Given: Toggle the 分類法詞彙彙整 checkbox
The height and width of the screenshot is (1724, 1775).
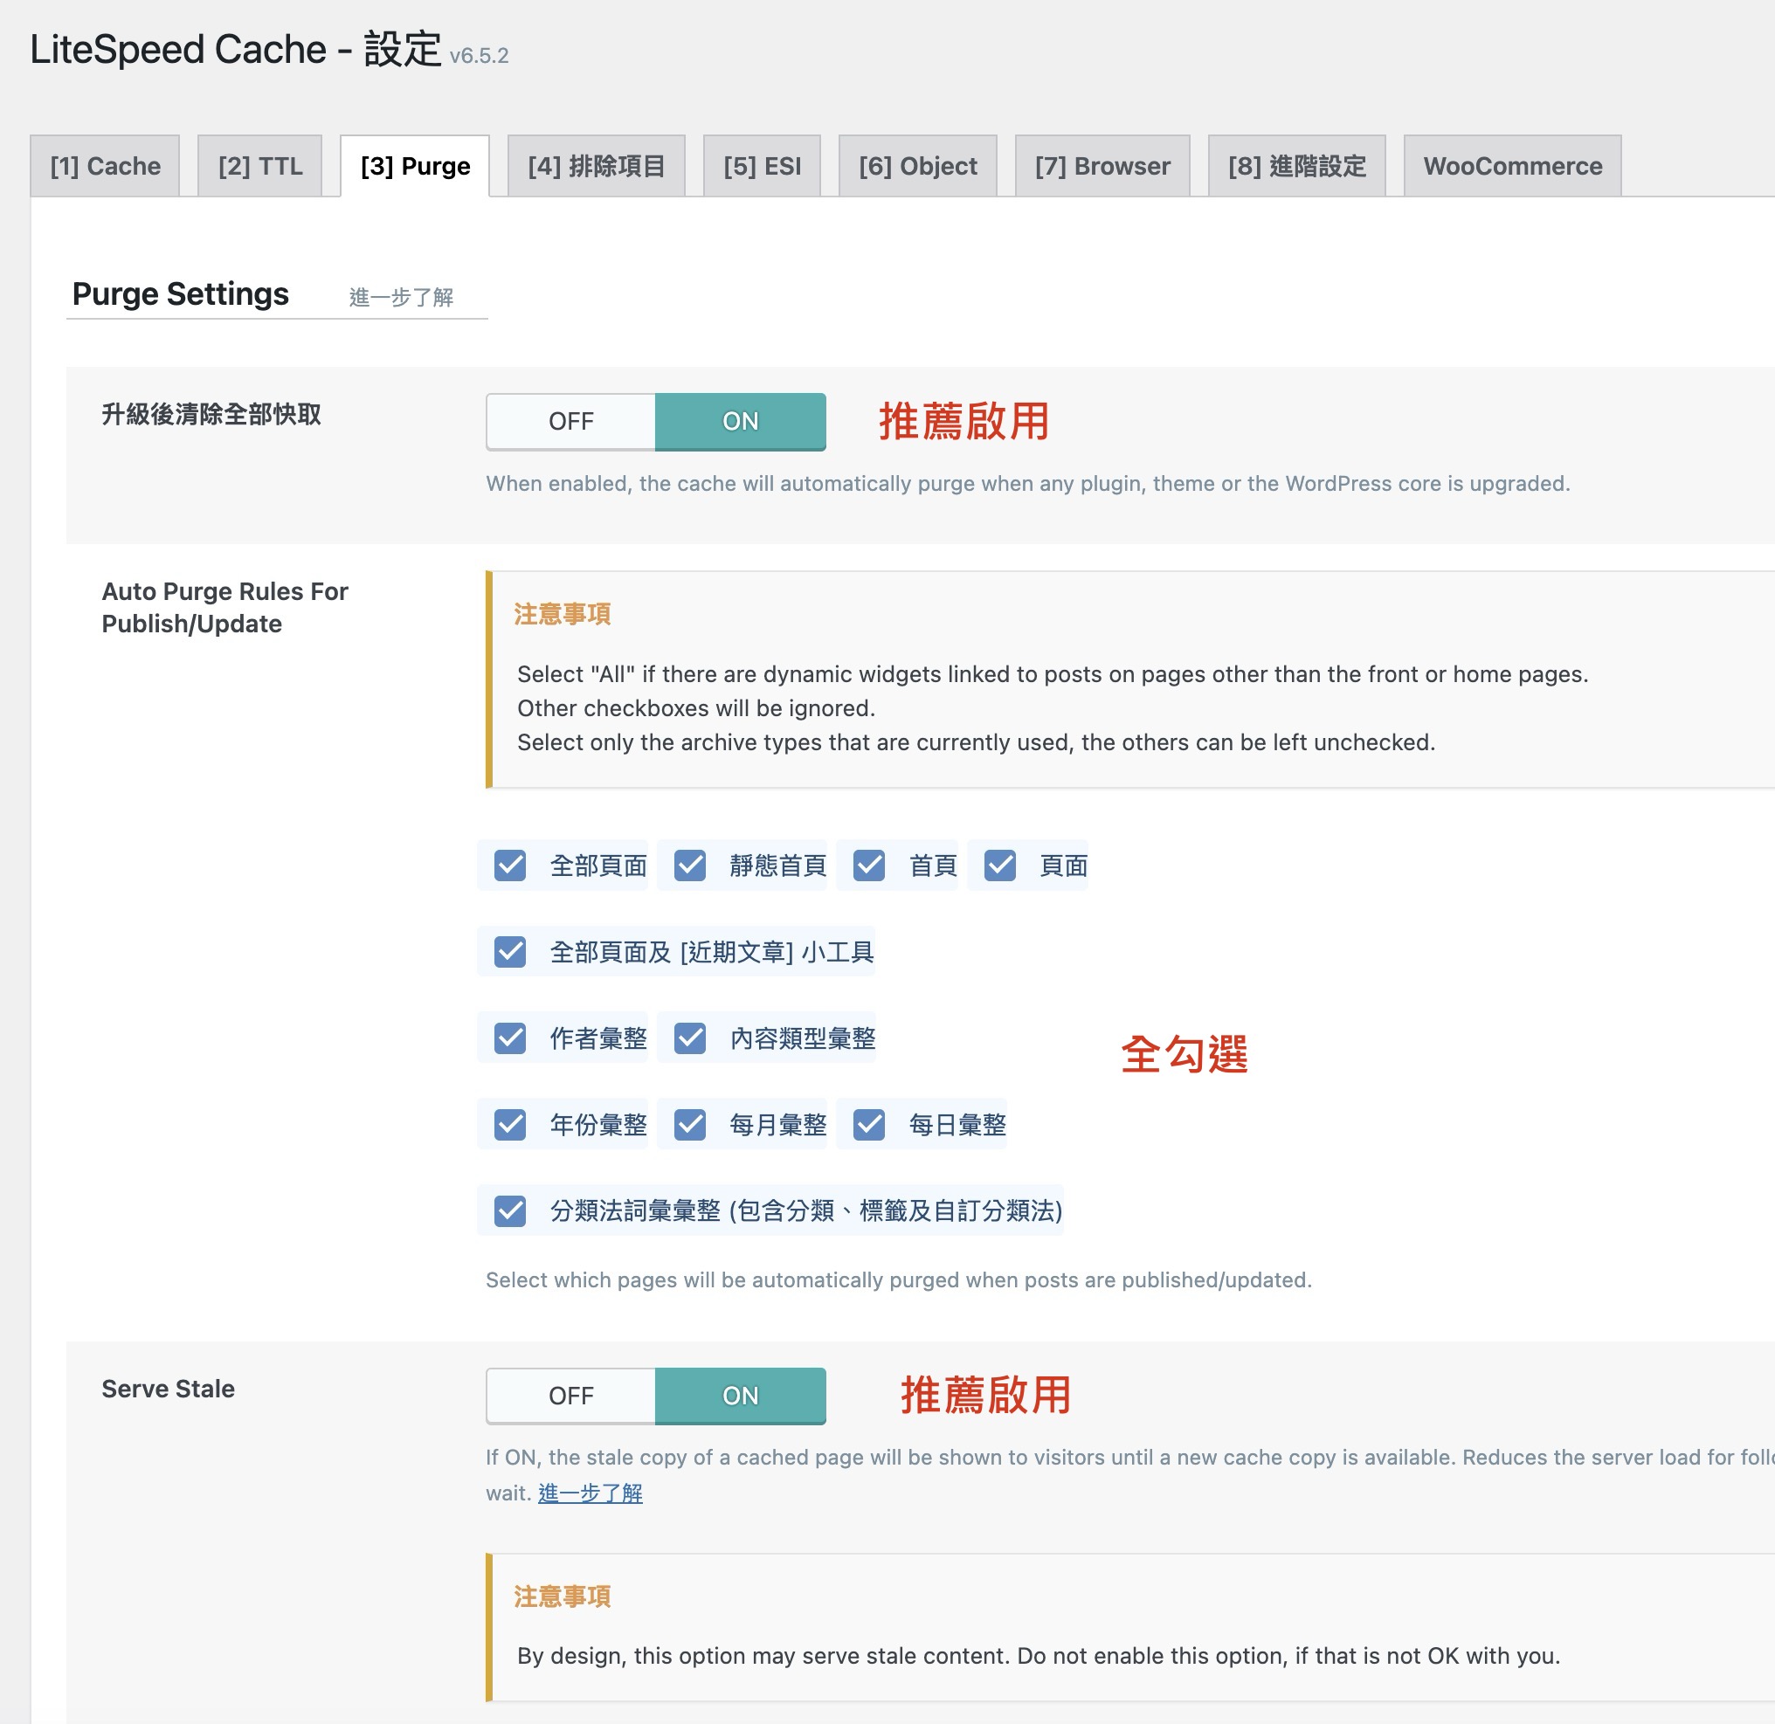Looking at the screenshot, I should pyautogui.click(x=510, y=1210).
